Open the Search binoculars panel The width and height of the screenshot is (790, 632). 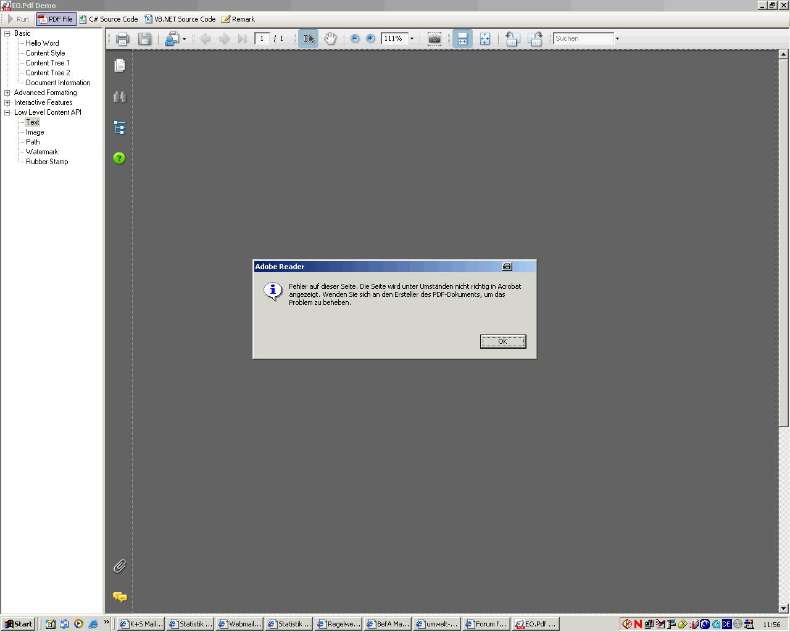coord(120,97)
